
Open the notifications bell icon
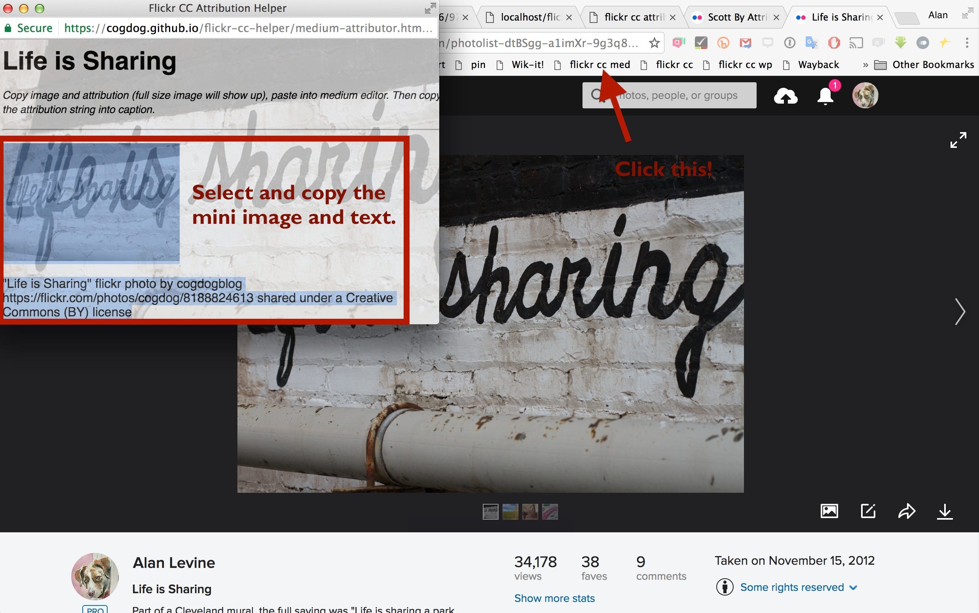point(825,96)
